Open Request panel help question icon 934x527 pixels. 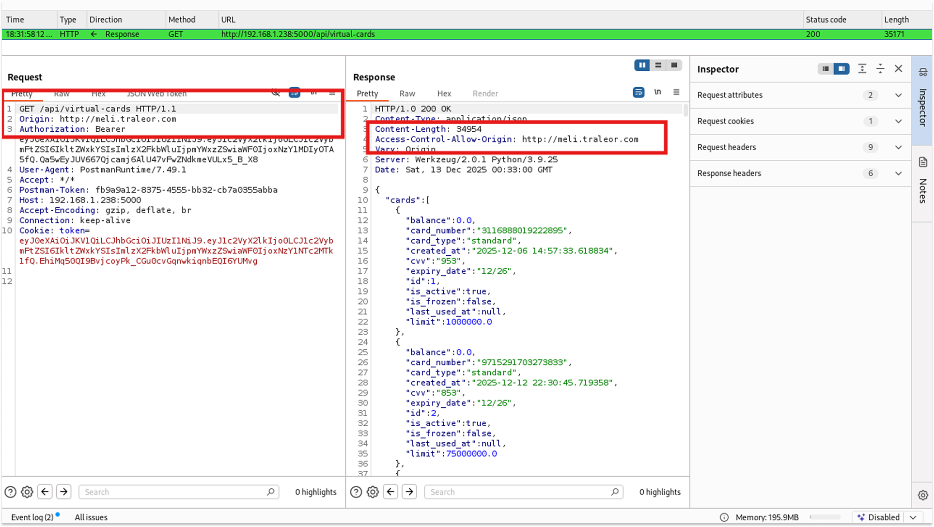click(x=10, y=492)
